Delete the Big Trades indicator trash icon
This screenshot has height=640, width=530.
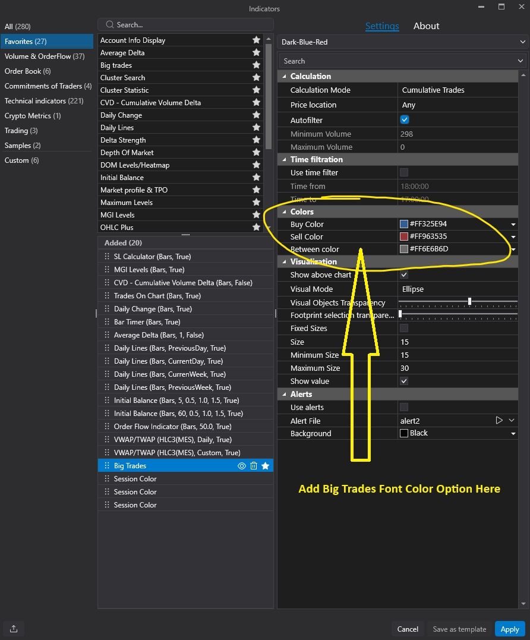253,466
